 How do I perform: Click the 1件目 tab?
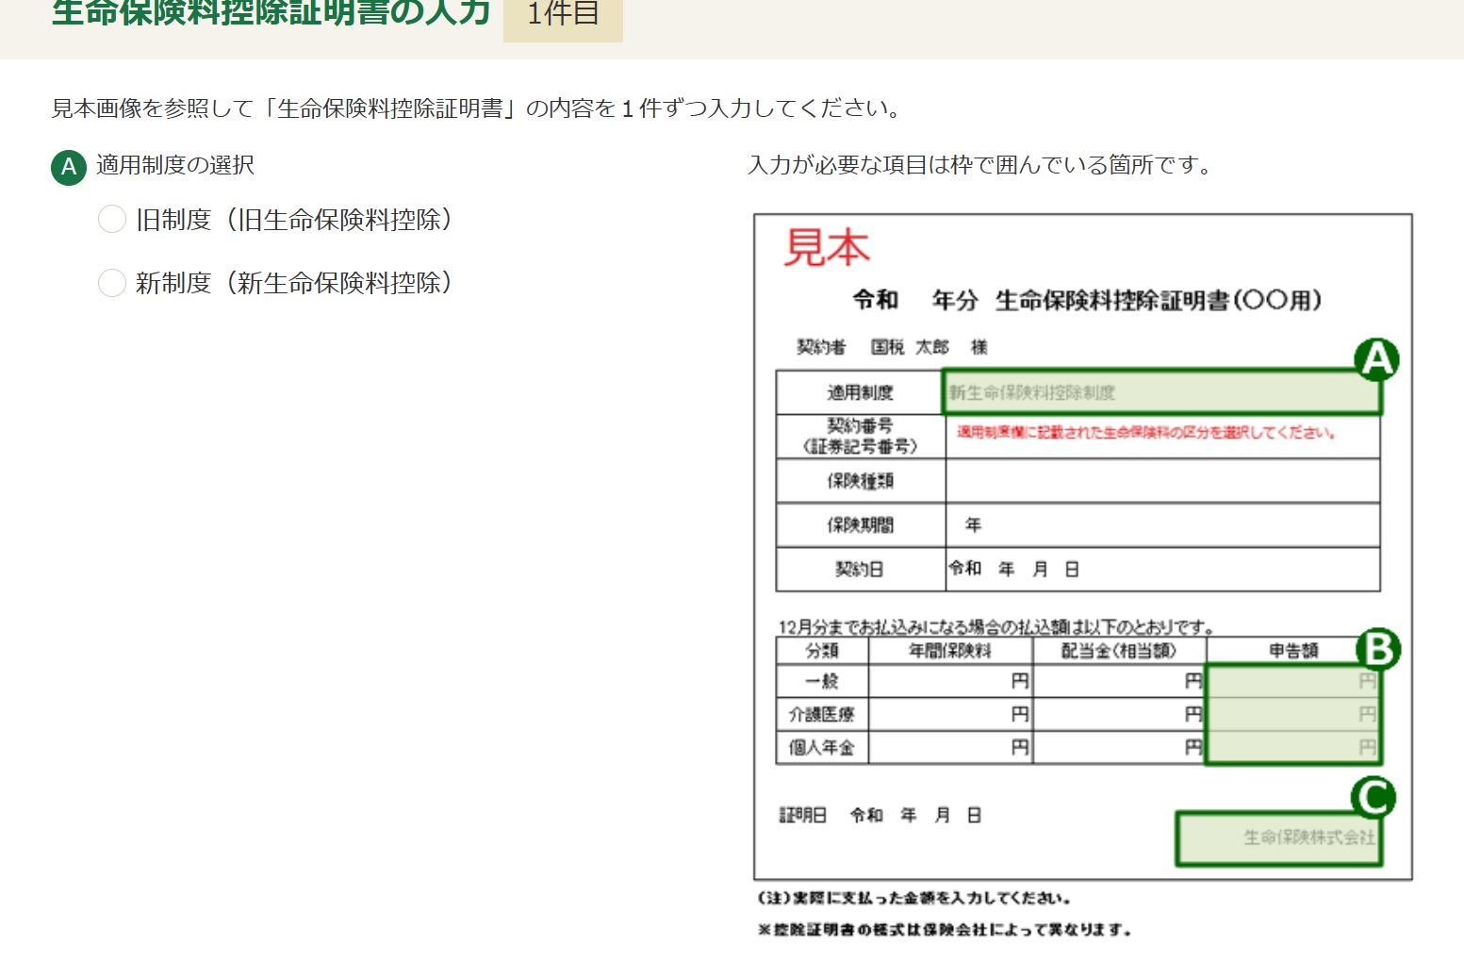[563, 15]
